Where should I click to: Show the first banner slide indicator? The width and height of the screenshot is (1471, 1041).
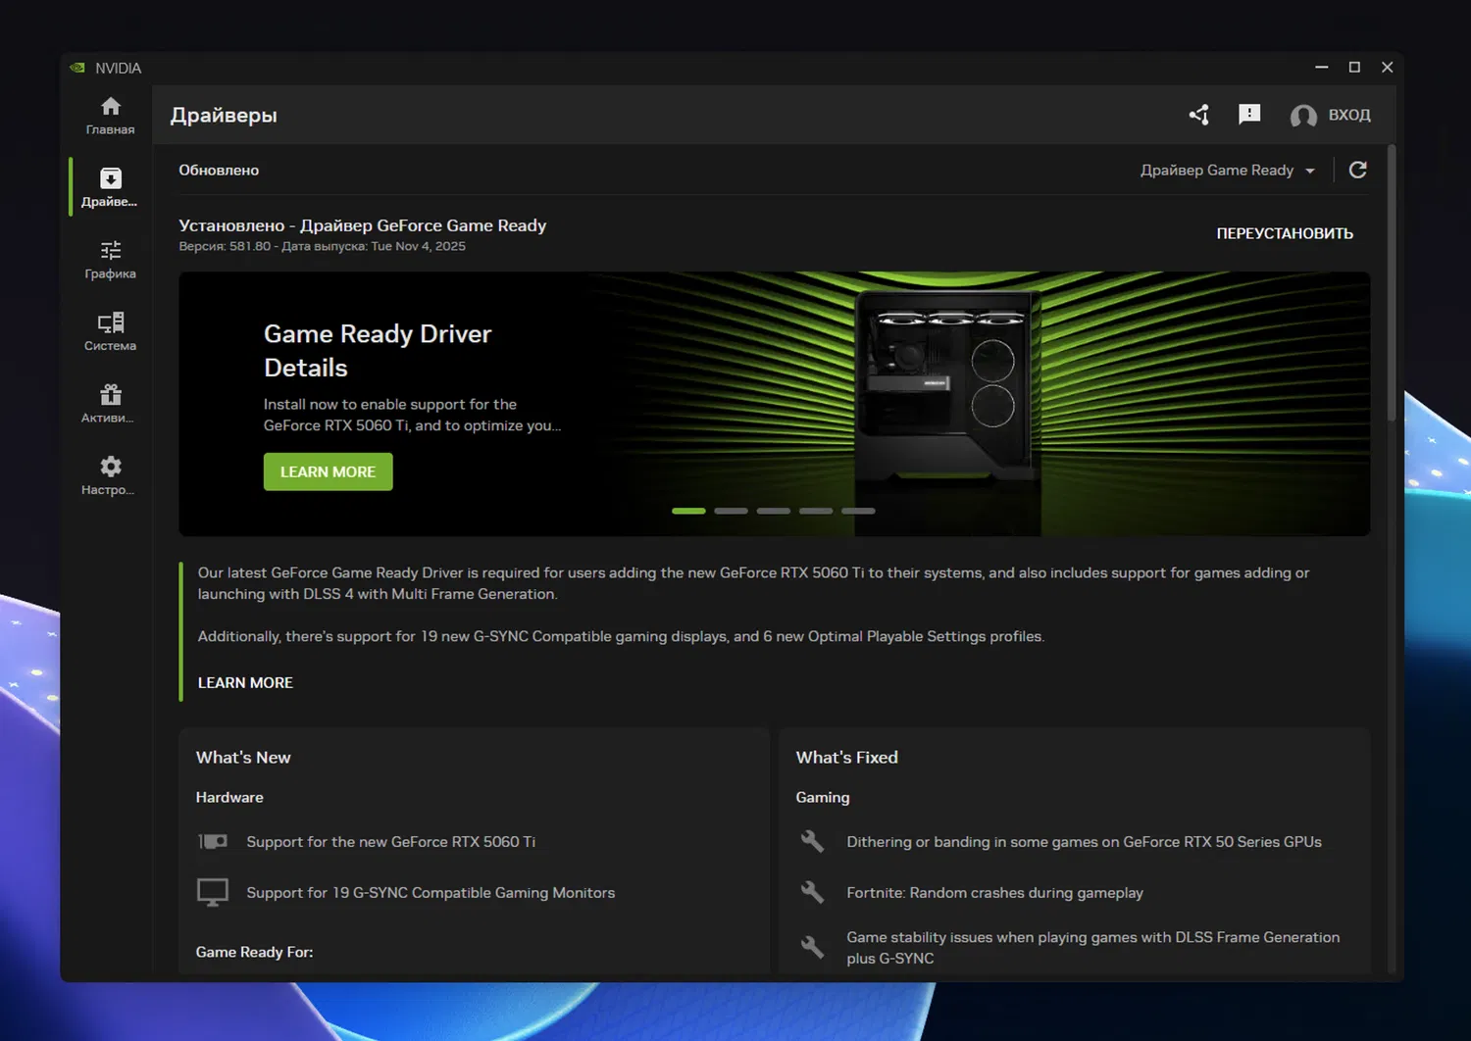[688, 511]
